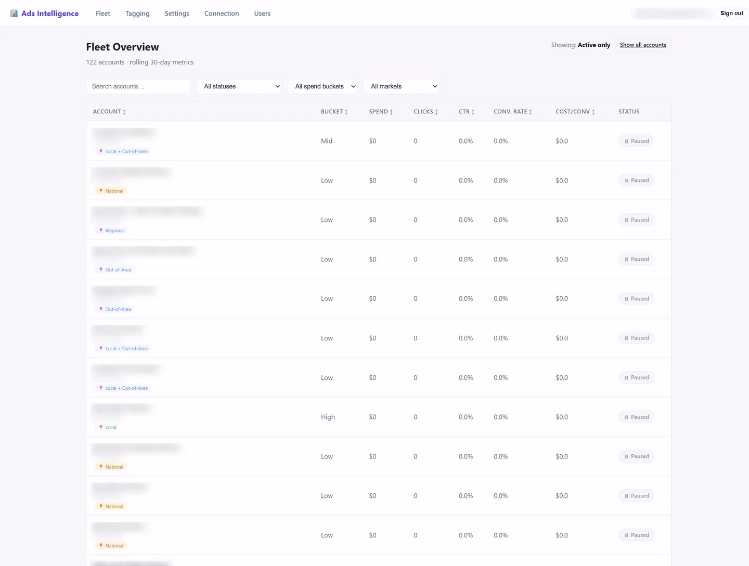
Task: Click the 'Regional' market tag
Action: [x=111, y=230]
